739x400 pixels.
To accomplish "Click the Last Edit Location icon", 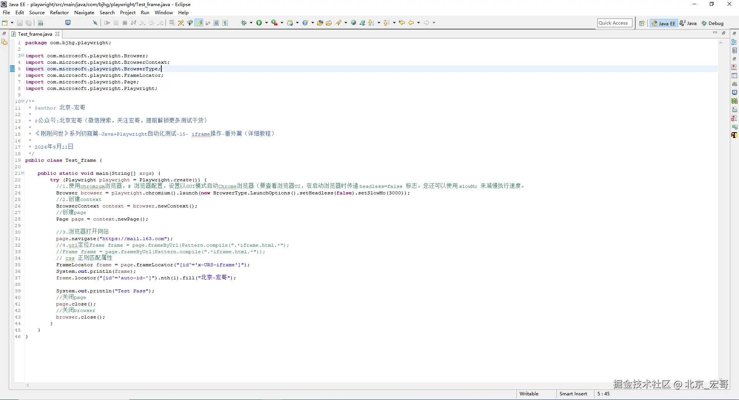I will (402, 23).
